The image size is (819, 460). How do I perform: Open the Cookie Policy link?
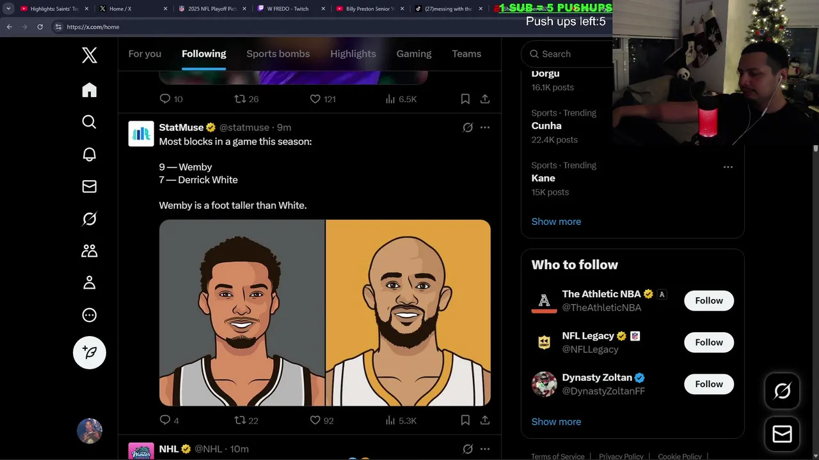tap(680, 456)
